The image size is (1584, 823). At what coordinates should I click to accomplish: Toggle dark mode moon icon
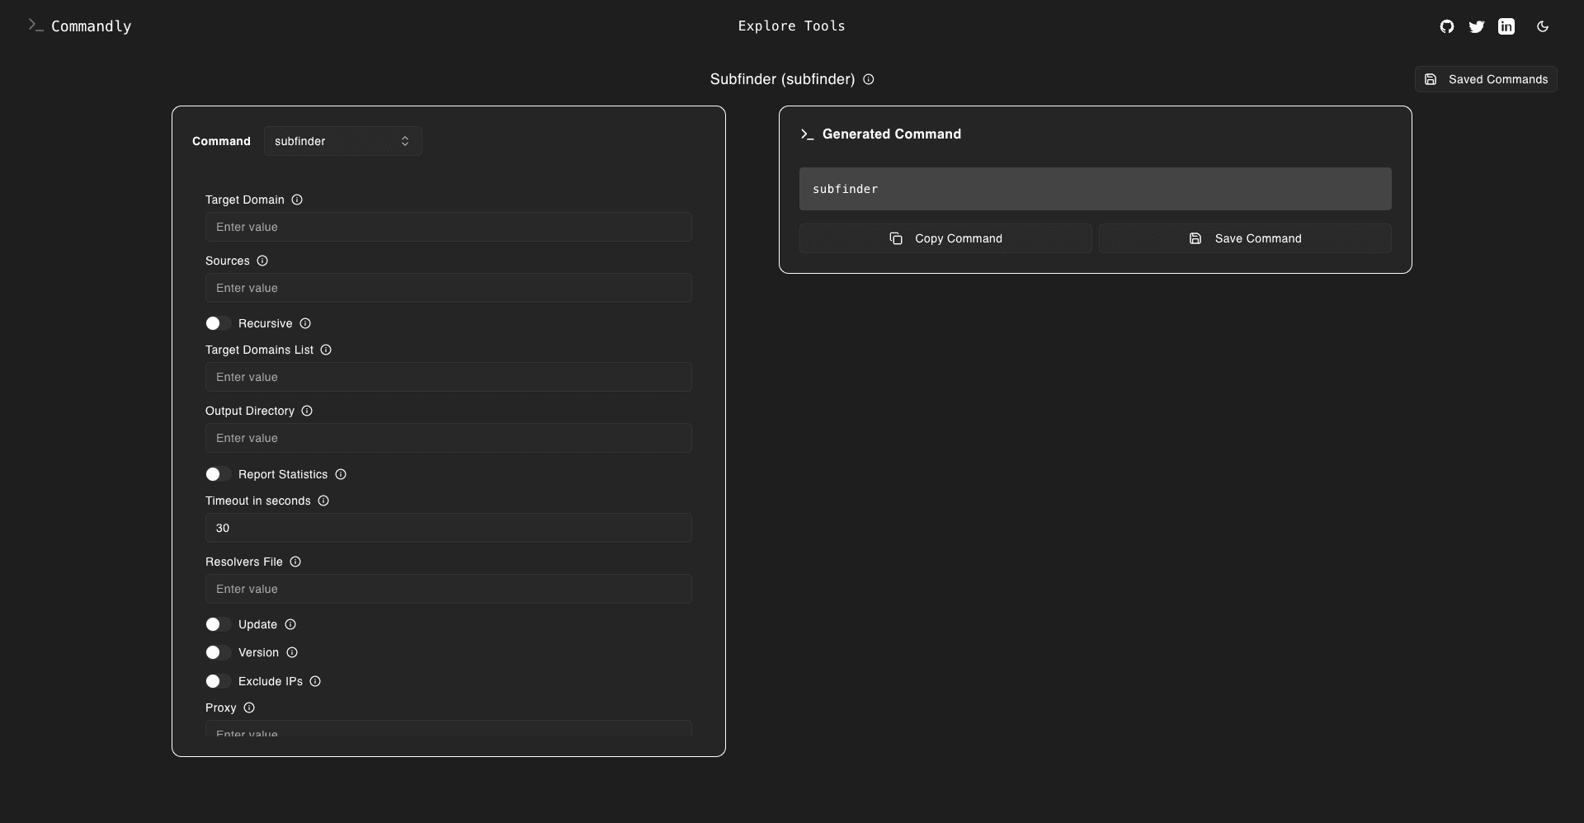[x=1542, y=26]
